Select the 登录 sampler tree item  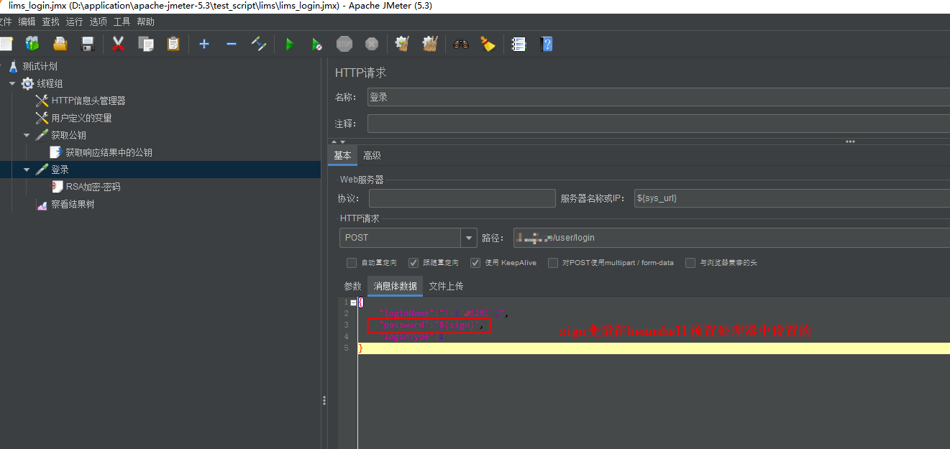point(60,170)
